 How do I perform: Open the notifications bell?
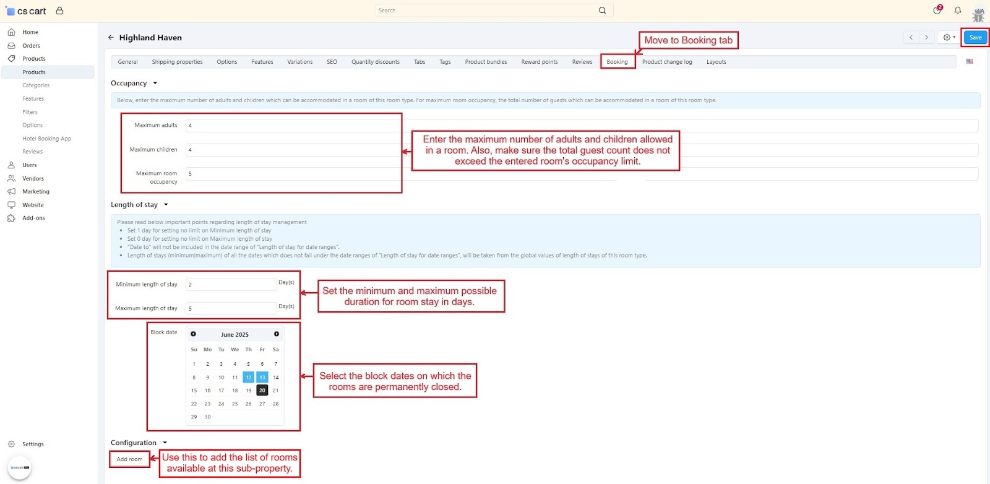point(957,11)
